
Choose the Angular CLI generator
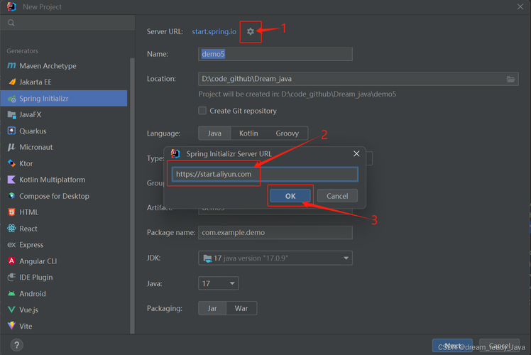click(38, 261)
